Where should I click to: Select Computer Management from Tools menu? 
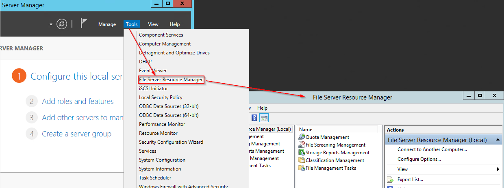pyautogui.click(x=165, y=44)
